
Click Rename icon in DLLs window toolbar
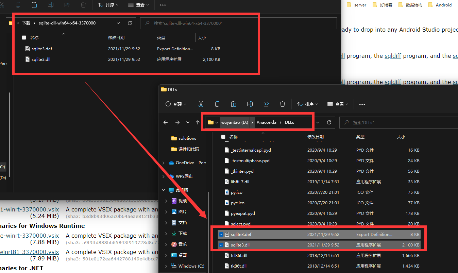pos(250,104)
